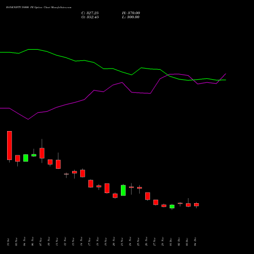Select the 28 Nov date label
The image size is (254, 254).
163,241
